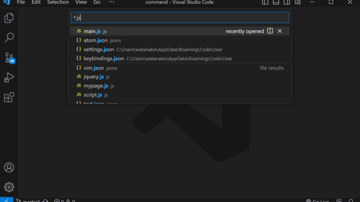Viewport: 360px width, 202px height.
Task: Click JS file icon beside mypage.js
Action: [x=79, y=85]
